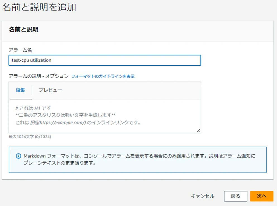This screenshot has width=277, height=206.
Task: Click the アラームの説明 - オプション label
Action: tap(39, 76)
